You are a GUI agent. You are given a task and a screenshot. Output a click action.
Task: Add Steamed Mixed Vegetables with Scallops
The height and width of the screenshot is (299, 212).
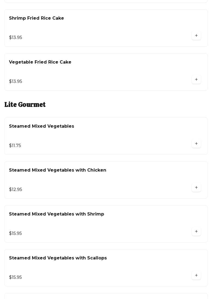(x=196, y=276)
